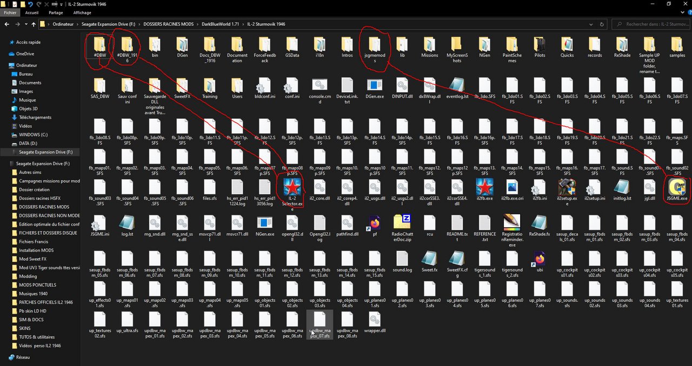Select the initlog.lst file
Image resolution: width=692 pixels, height=366 pixels.
[x=622, y=190]
